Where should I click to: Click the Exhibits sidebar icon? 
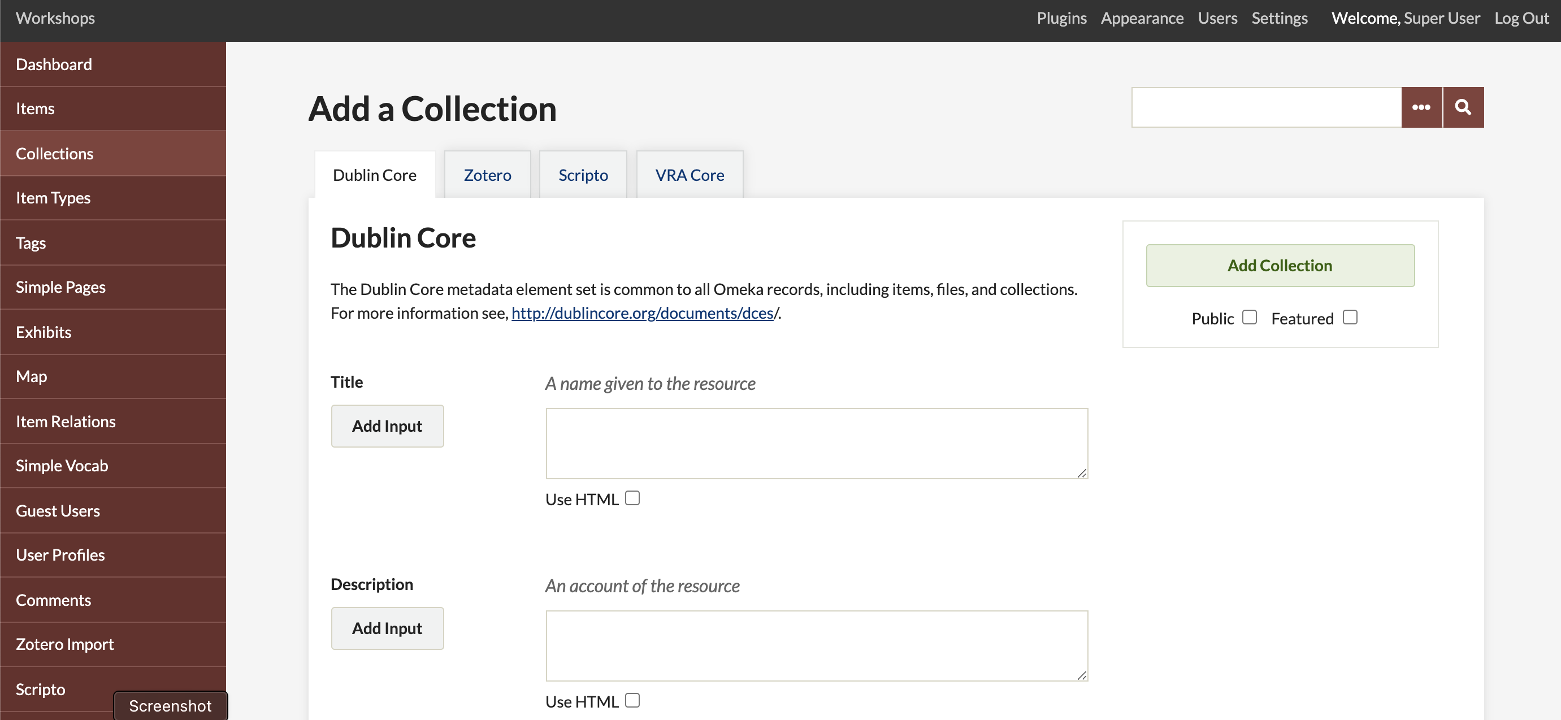tap(43, 331)
